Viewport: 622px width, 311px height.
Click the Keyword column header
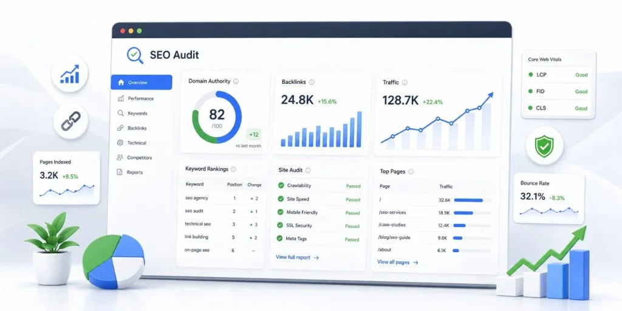tap(194, 184)
